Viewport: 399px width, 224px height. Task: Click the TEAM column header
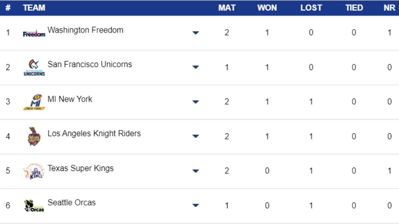coord(34,8)
